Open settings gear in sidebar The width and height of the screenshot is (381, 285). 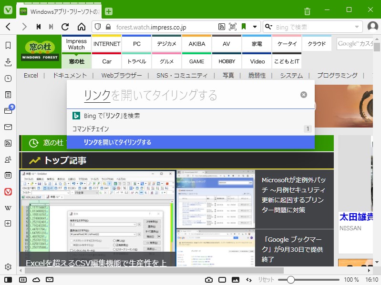click(x=8, y=267)
